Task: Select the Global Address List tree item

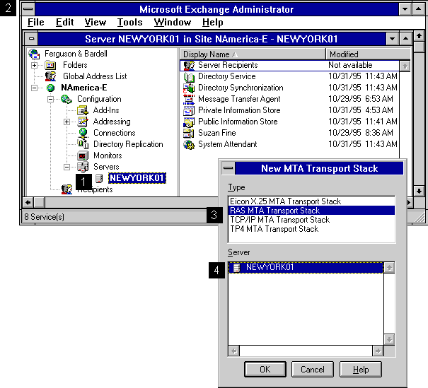Action: (95, 76)
